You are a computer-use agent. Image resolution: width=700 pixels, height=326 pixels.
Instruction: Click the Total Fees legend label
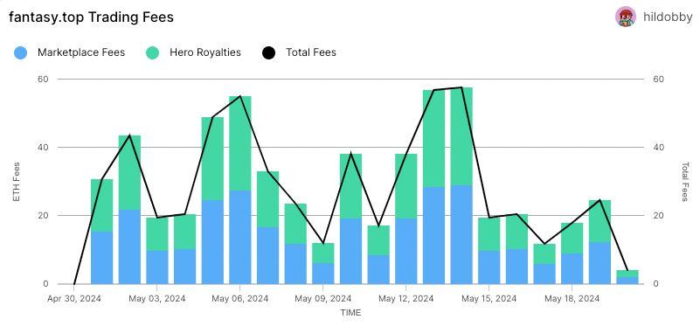(x=311, y=52)
